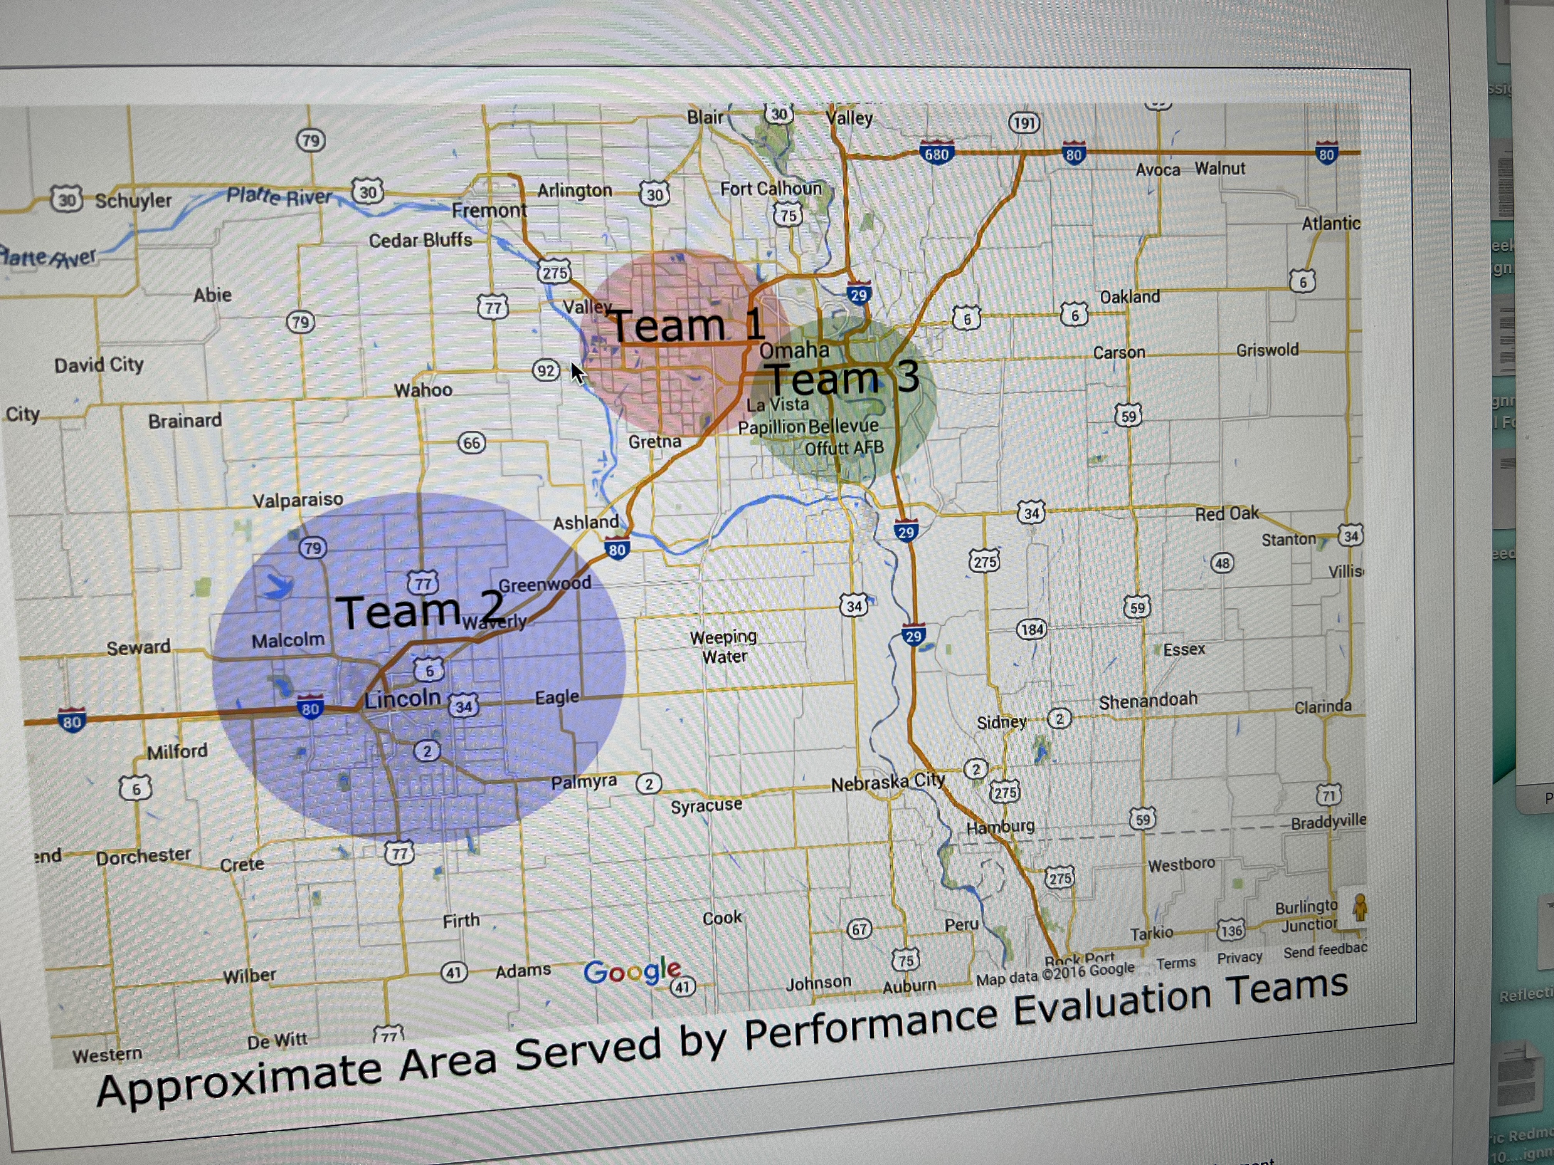Click the Highway 92 marker by the cursor
The height and width of the screenshot is (1165, 1554).
pyautogui.click(x=546, y=371)
